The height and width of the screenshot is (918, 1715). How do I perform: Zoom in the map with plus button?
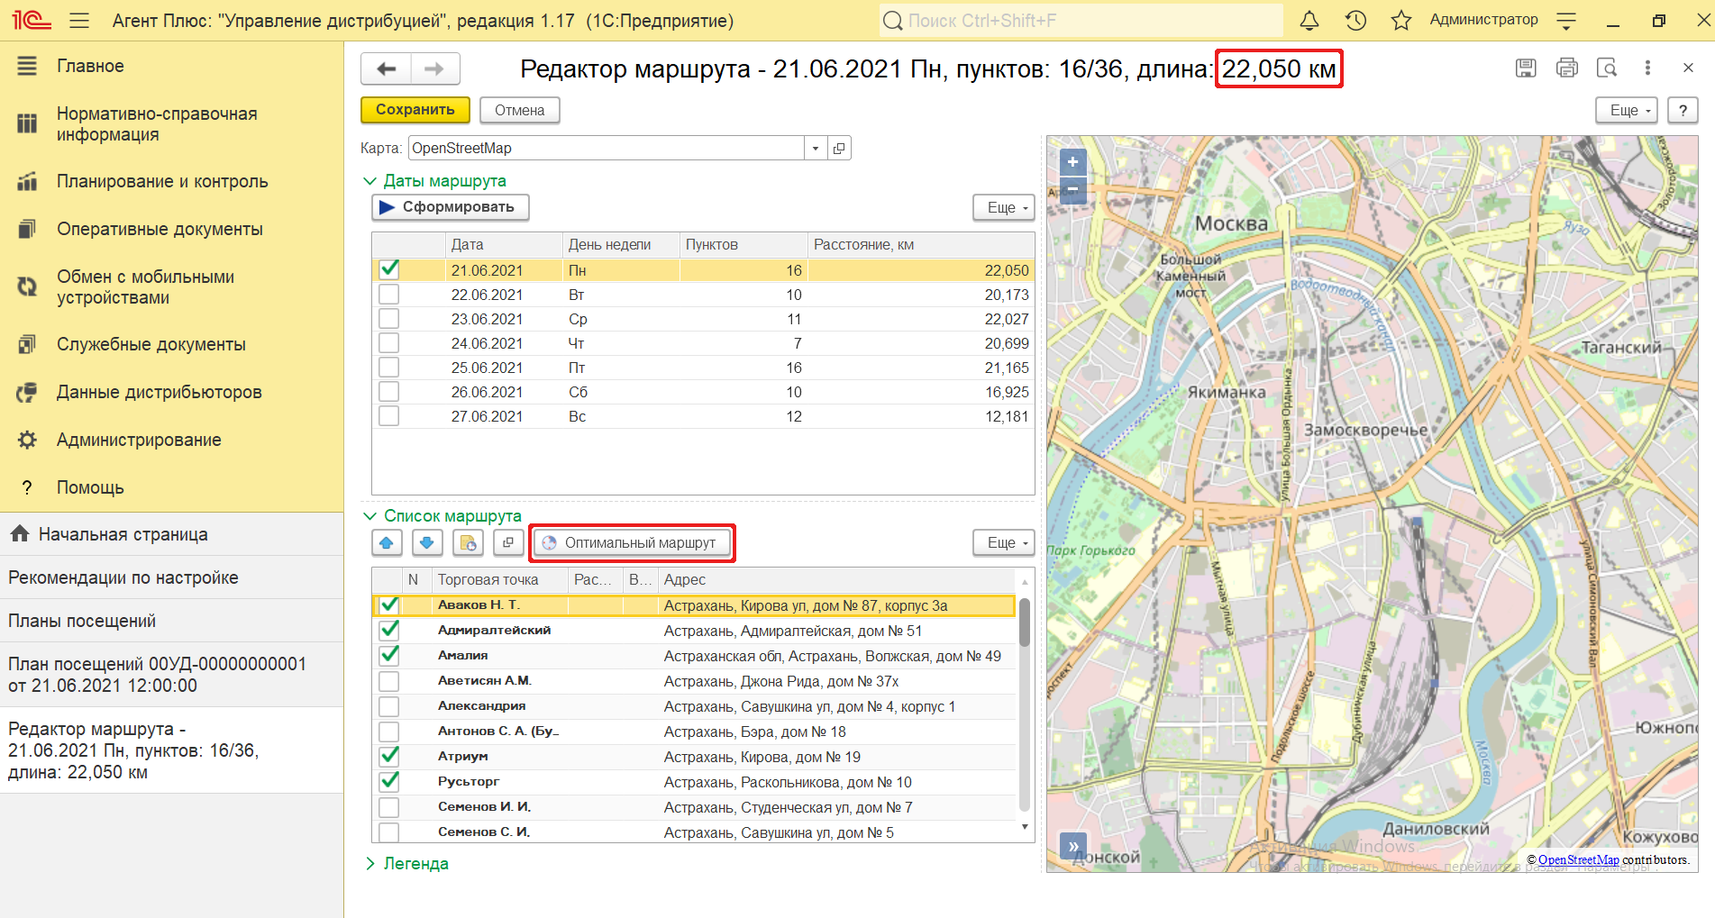click(1072, 162)
